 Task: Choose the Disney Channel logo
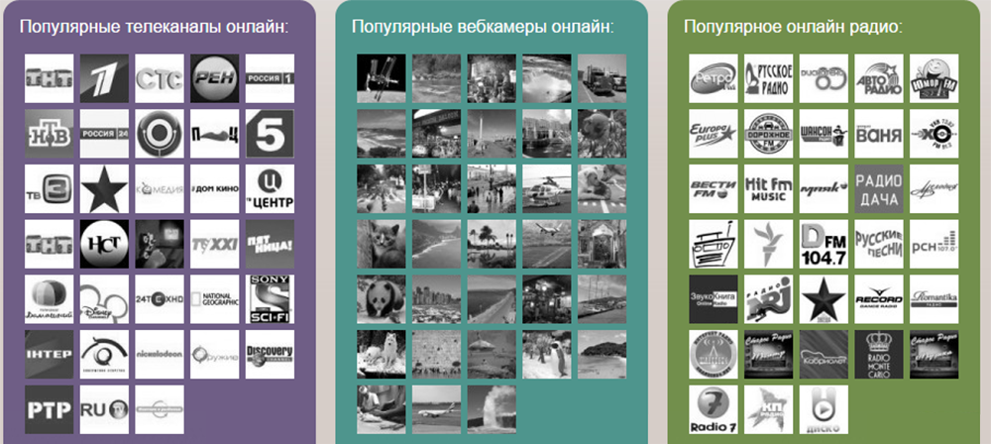pyautogui.click(x=104, y=298)
